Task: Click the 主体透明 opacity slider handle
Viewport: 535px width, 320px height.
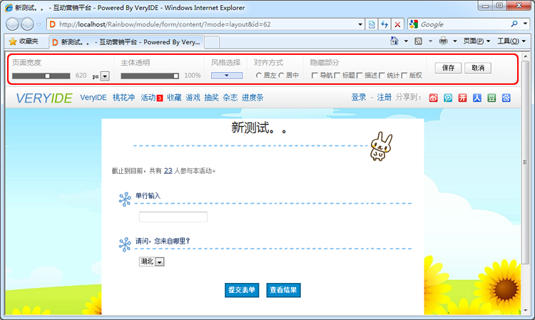Action: tap(175, 76)
